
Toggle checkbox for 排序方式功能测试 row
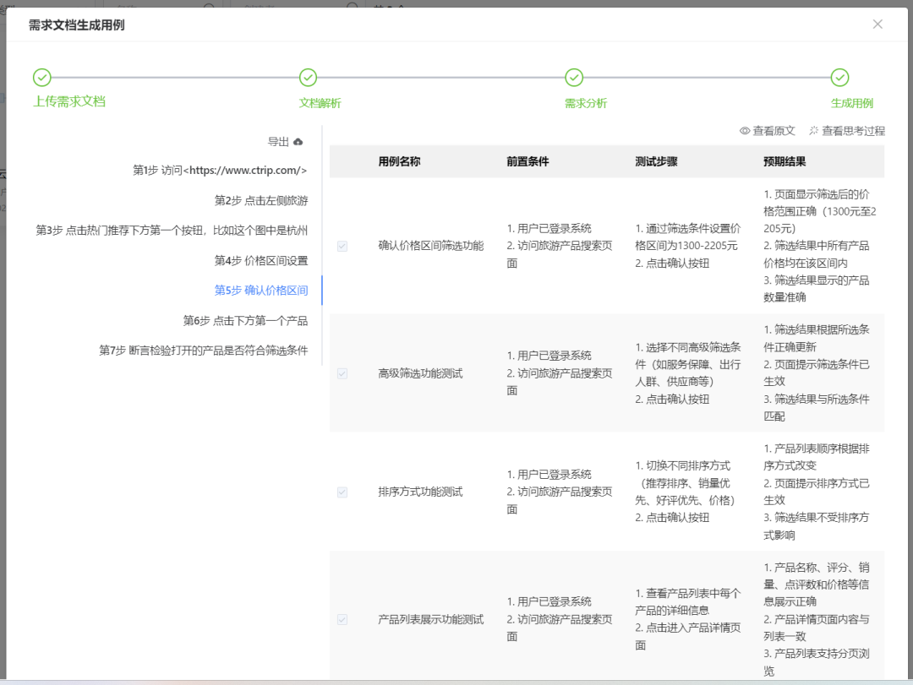342,492
